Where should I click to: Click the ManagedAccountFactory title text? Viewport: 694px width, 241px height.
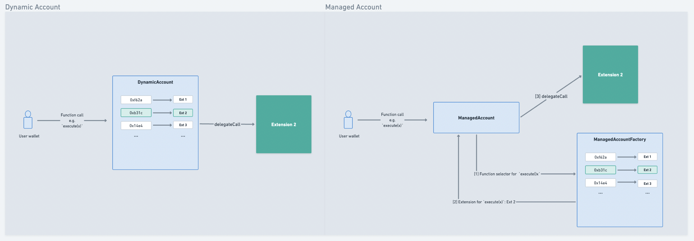[620, 139]
